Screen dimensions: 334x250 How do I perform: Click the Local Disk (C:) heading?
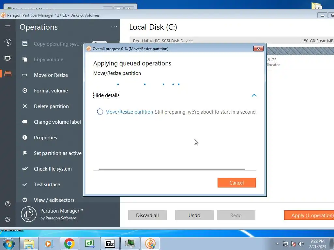pos(153,27)
